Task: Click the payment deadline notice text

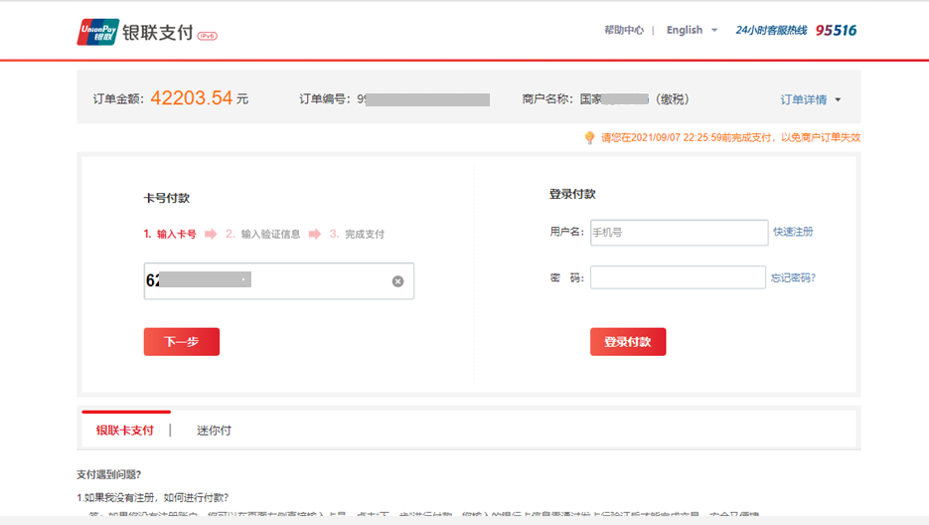Action: click(x=730, y=137)
